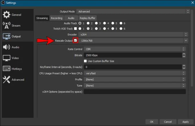Click the Cancel button
This screenshot has width=195, height=126.
168,122
